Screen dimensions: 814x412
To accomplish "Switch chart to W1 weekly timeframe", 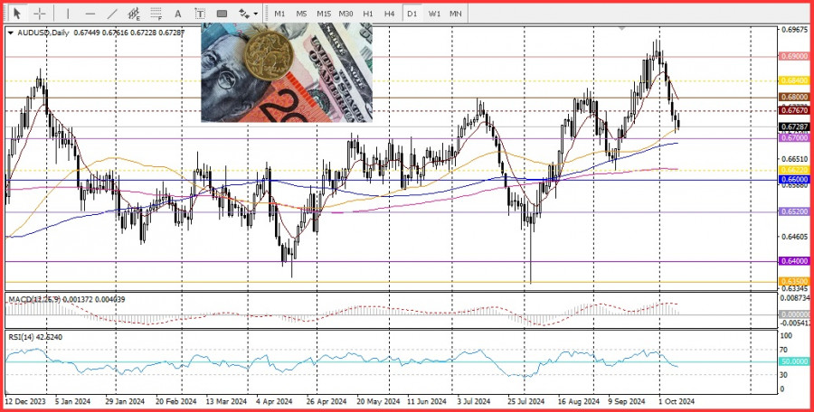I will (434, 14).
